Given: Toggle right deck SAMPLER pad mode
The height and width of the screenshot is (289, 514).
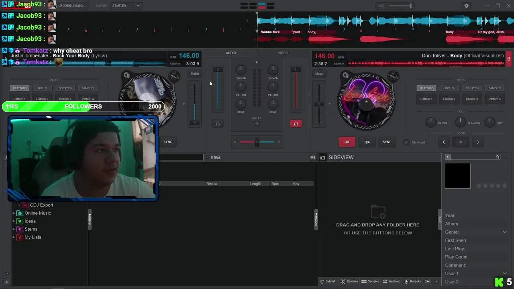Looking at the screenshot, I should coord(495,88).
